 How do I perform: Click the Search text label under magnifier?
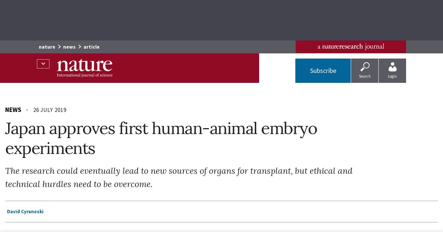click(365, 76)
